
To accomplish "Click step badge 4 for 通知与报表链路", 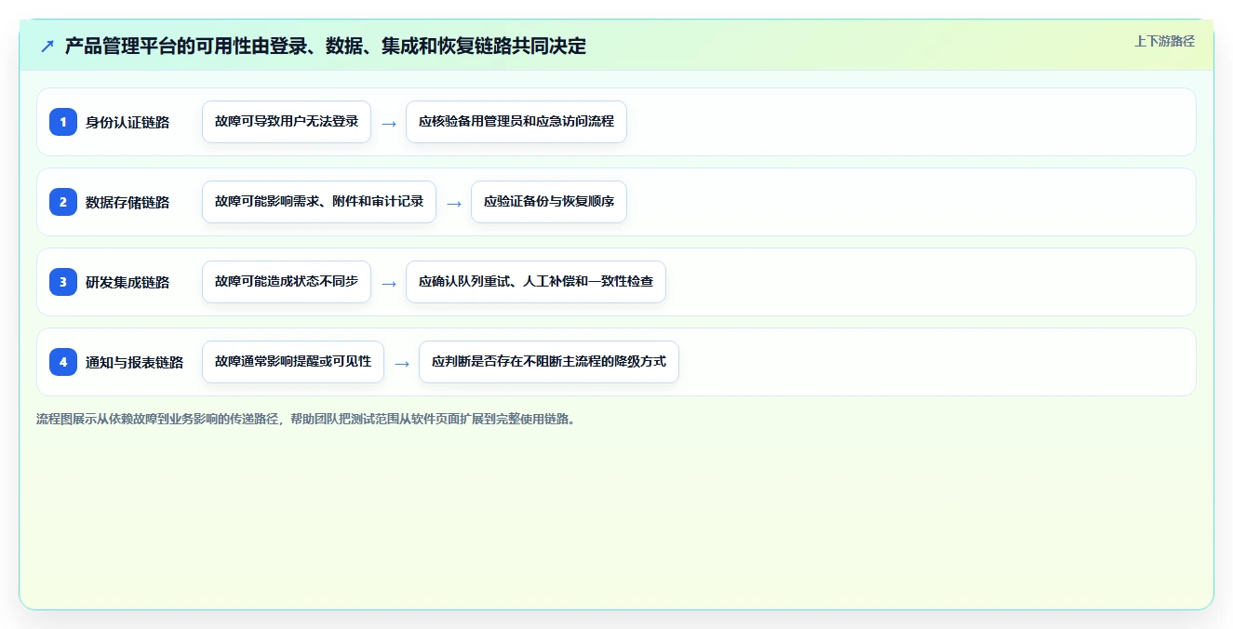I will coord(63,362).
